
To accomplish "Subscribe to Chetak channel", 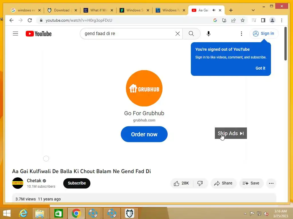I will point(77,183).
